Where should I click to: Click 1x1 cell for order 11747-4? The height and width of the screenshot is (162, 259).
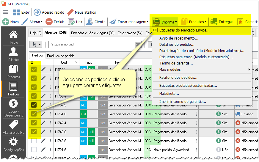coord(103,123)
